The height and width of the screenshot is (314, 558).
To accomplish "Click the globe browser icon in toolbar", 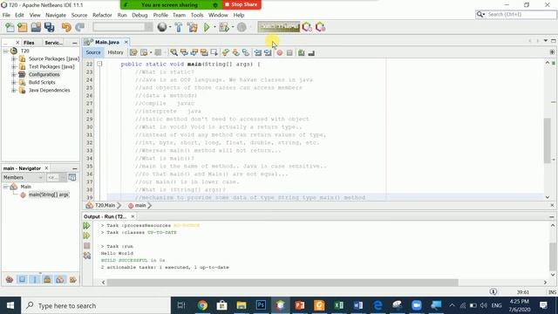I will click(x=162, y=27).
